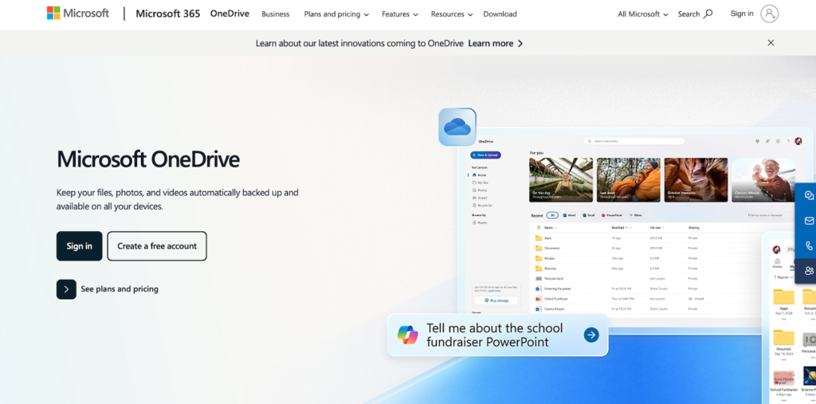
Task: Click Create a free account button
Action: coord(157,246)
